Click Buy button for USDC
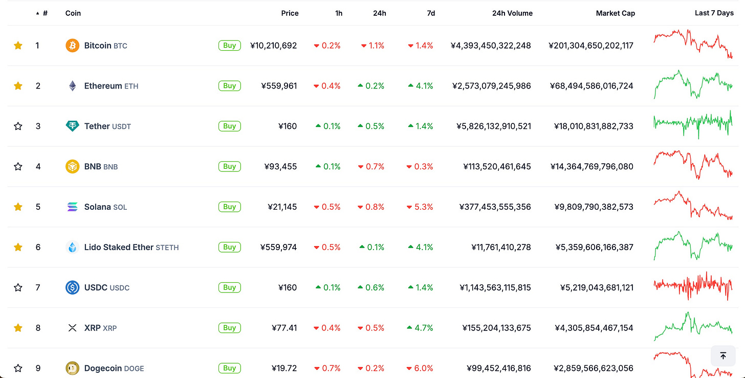This screenshot has height=378, width=745. [230, 287]
